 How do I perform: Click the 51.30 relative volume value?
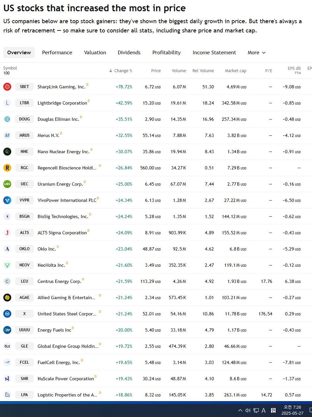(208, 87)
